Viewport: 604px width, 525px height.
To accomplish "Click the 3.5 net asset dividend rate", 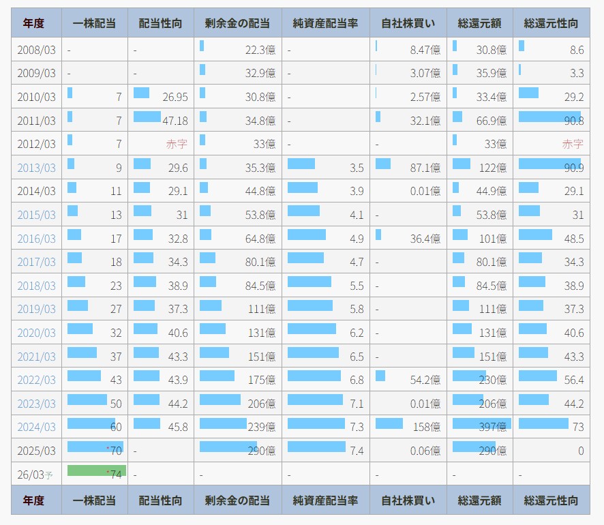I will pyautogui.click(x=357, y=168).
